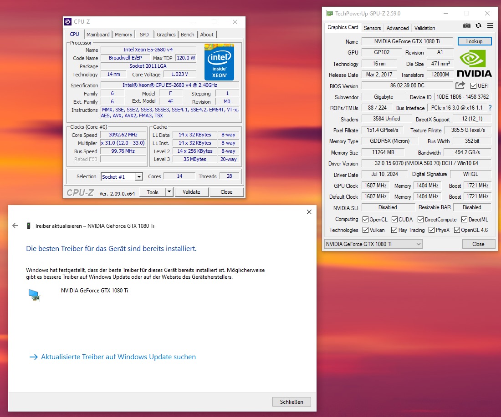The image size is (501, 417).
Task: Click the Memory Size value 11264 MB
Action: pyautogui.click(x=383, y=152)
